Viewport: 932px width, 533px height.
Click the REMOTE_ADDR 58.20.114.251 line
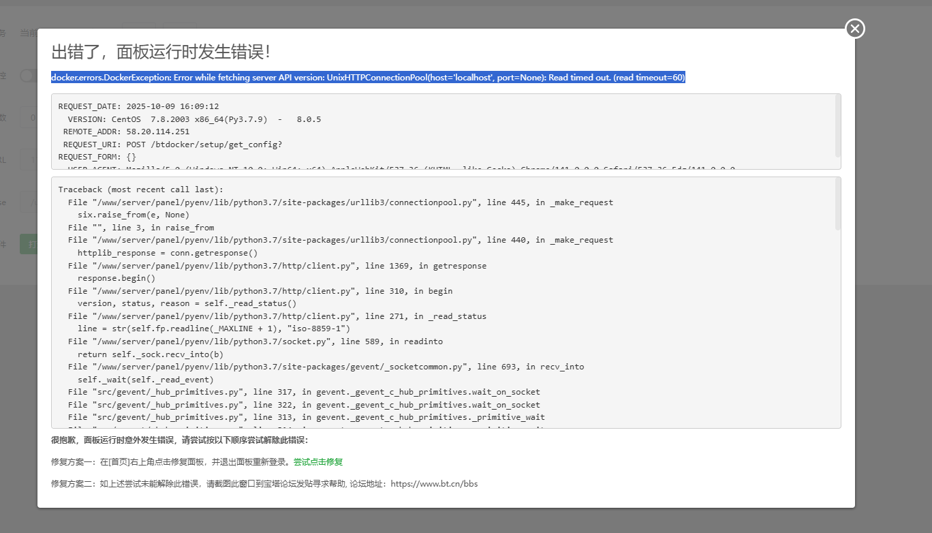pyautogui.click(x=127, y=132)
